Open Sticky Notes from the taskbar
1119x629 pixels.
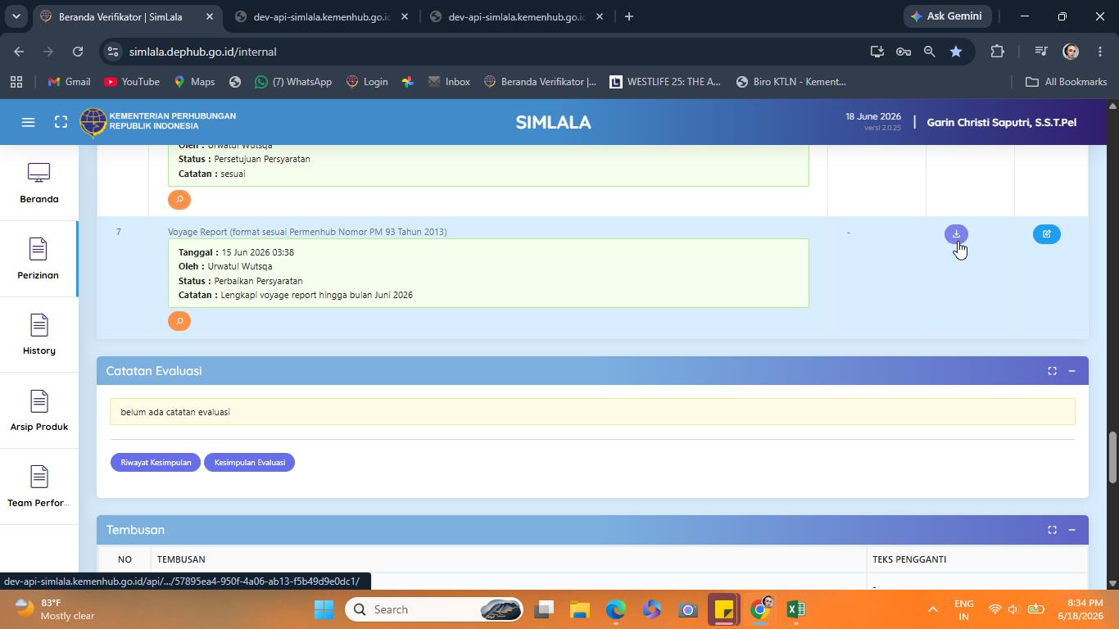pyautogui.click(x=724, y=609)
